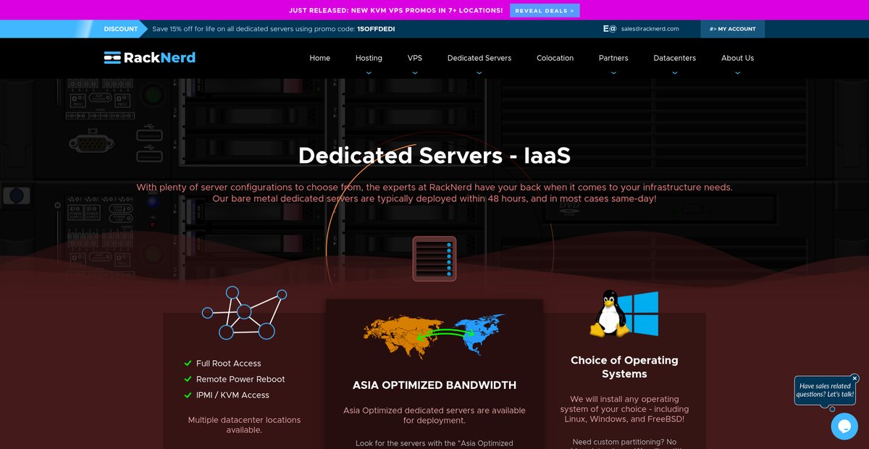
Task: Close the sales chat popup
Action: click(x=855, y=378)
